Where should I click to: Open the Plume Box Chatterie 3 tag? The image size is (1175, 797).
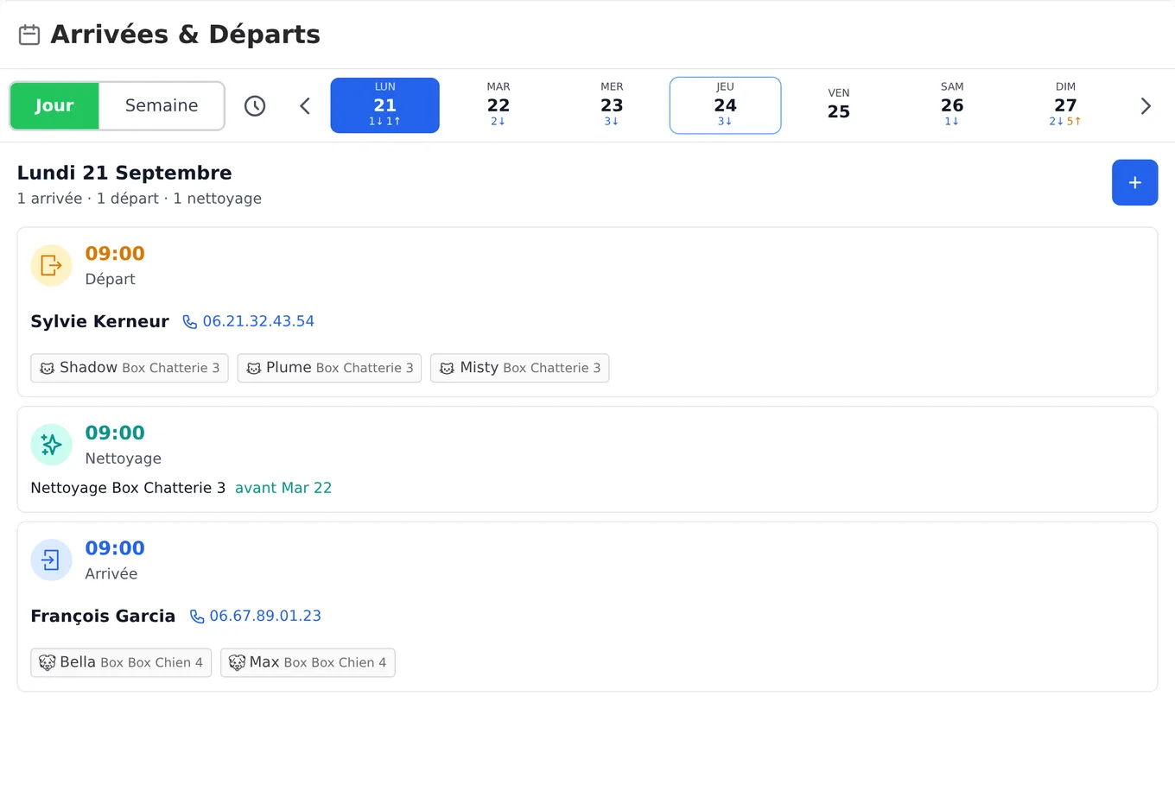pos(329,368)
